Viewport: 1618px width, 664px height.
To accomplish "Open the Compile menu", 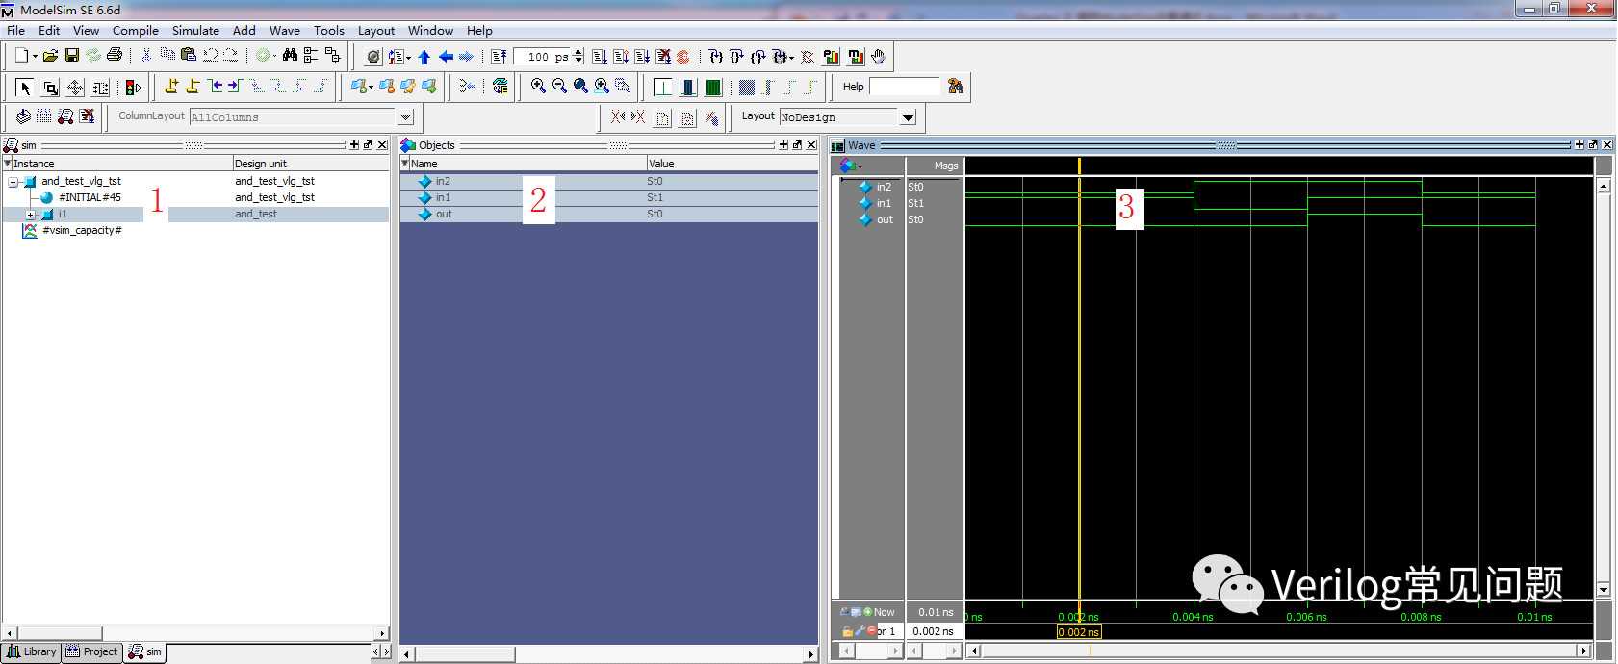I will (x=135, y=31).
